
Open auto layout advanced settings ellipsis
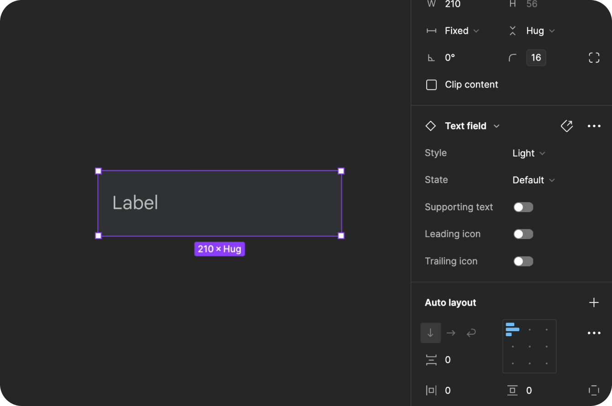(594, 333)
